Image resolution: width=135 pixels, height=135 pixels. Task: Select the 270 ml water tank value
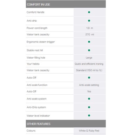[x=90, y=34]
